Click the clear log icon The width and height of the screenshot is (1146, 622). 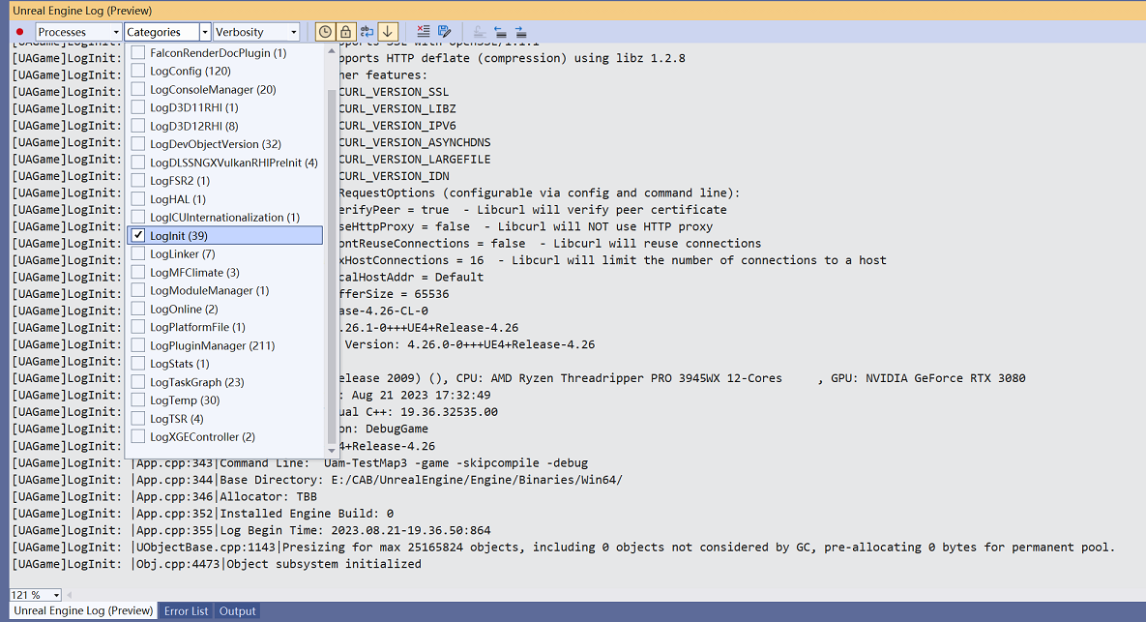(424, 31)
